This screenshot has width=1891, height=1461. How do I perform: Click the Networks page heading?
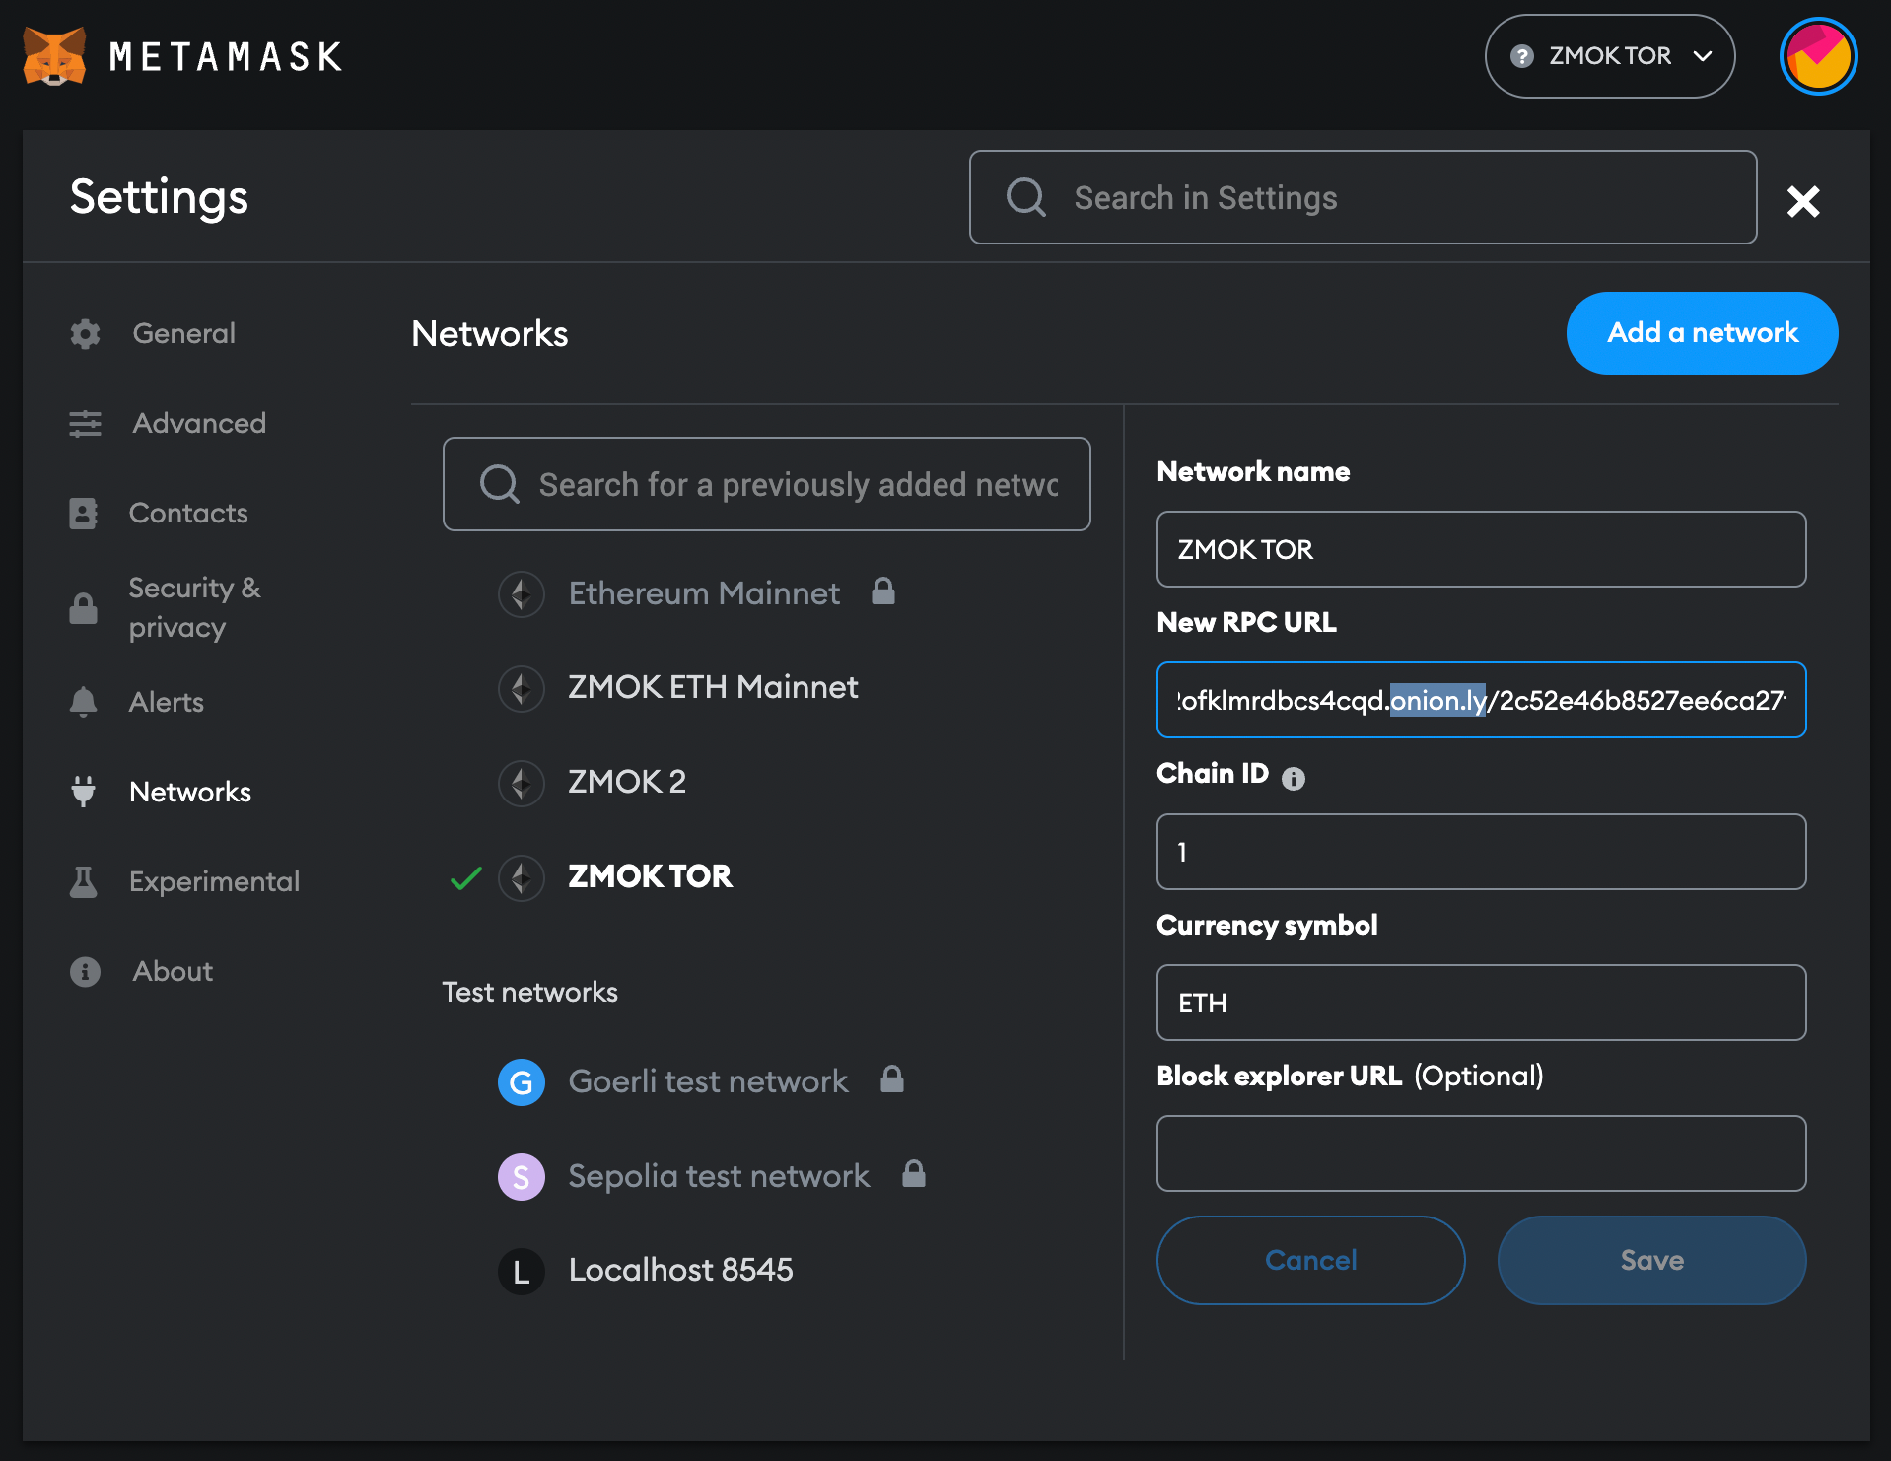489,334
